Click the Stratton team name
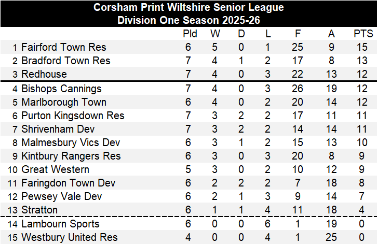 click(x=39, y=210)
